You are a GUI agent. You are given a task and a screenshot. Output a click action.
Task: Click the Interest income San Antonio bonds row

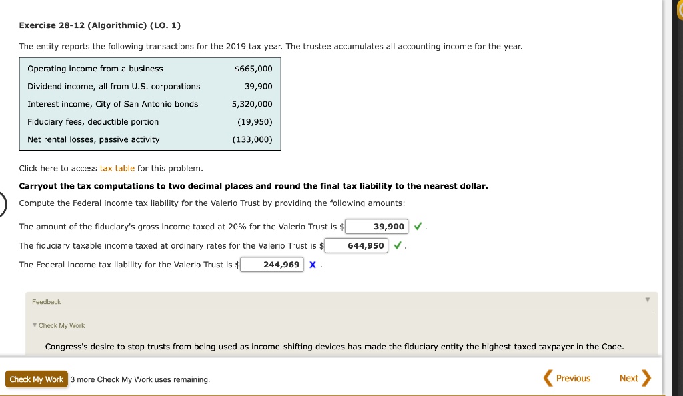(150, 104)
